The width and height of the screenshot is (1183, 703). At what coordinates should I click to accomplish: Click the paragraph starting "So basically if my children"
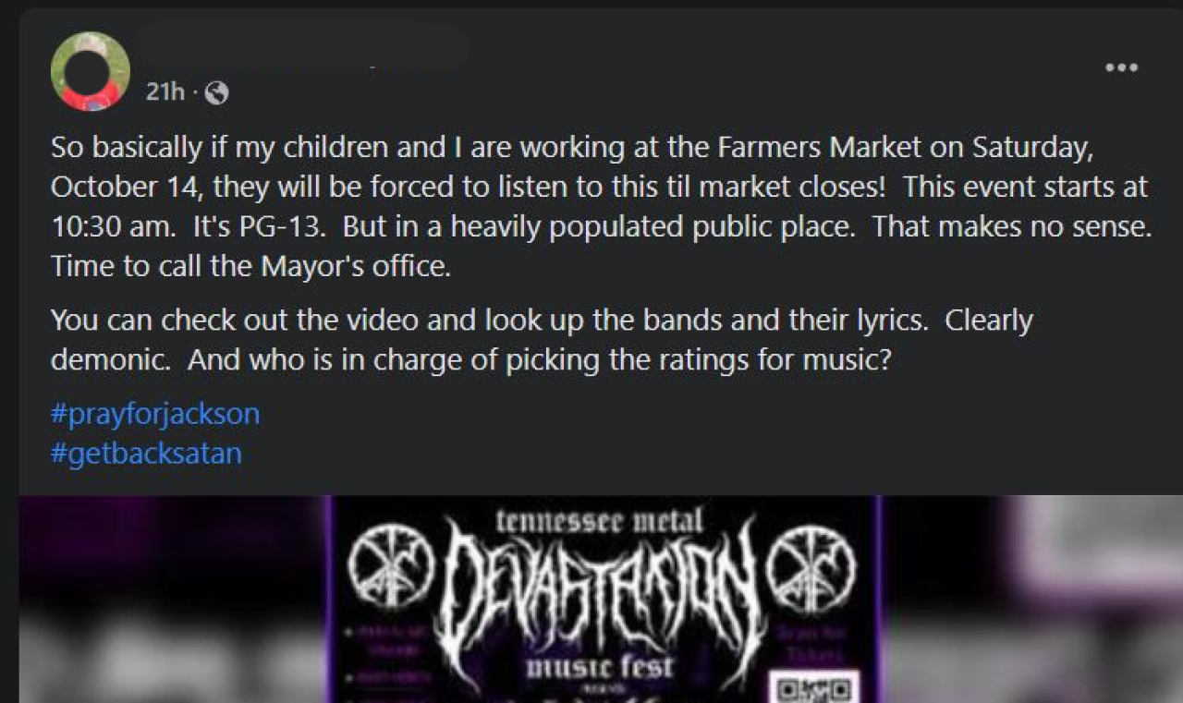point(601,207)
